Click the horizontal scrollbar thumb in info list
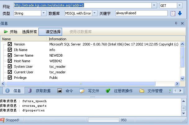The height and width of the screenshot is (125, 189). [x=81, y=84]
